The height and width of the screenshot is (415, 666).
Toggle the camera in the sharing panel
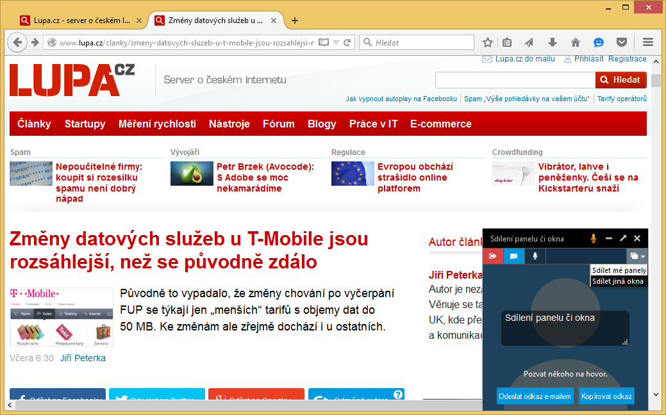(x=513, y=256)
